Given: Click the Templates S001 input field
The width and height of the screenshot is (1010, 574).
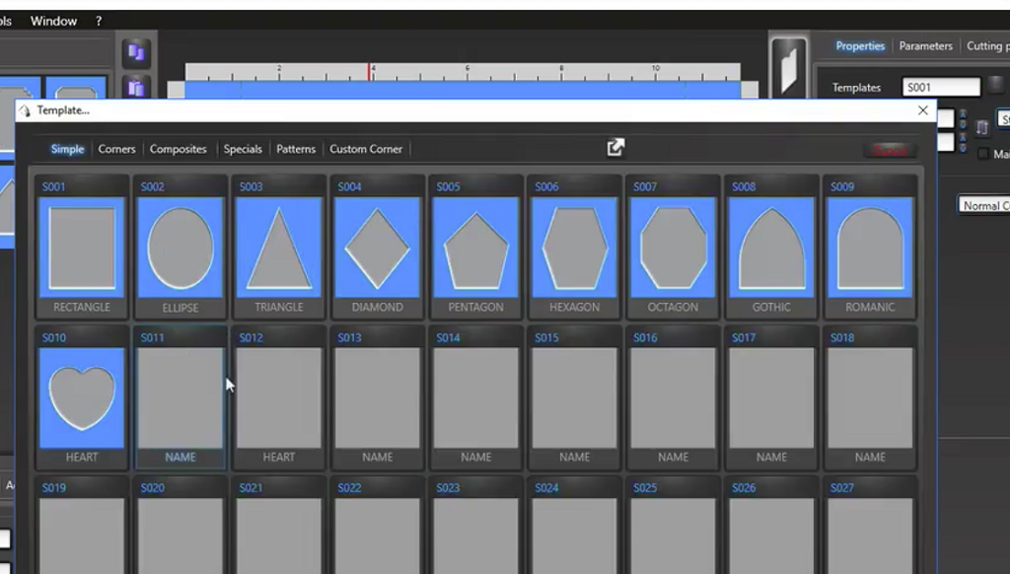Looking at the screenshot, I should 941,87.
